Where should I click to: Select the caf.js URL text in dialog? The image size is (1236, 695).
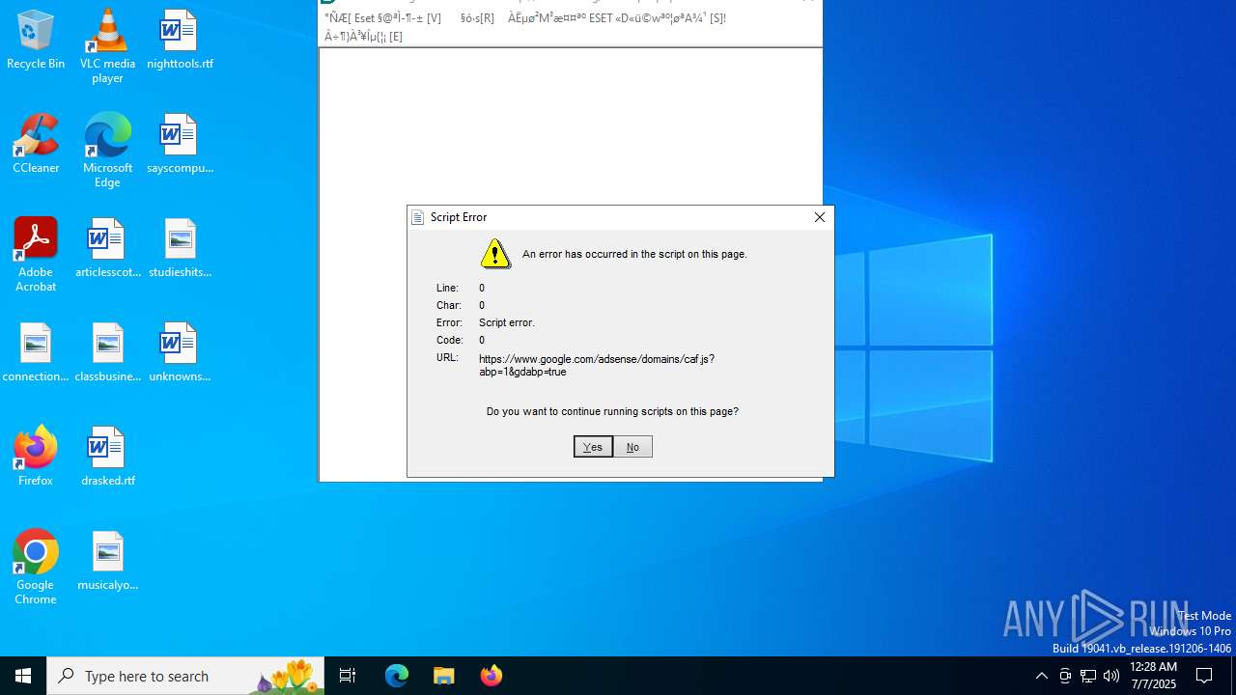point(597,365)
